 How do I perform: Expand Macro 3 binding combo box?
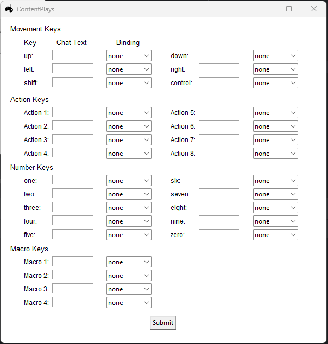[x=129, y=289]
